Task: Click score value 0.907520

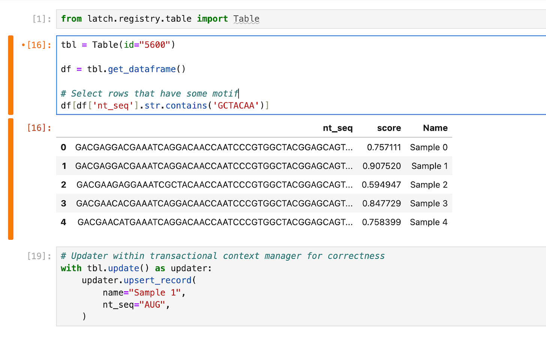Action: 382,166
